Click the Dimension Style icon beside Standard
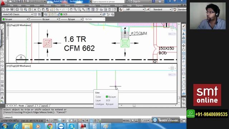 [x=148, y=10]
